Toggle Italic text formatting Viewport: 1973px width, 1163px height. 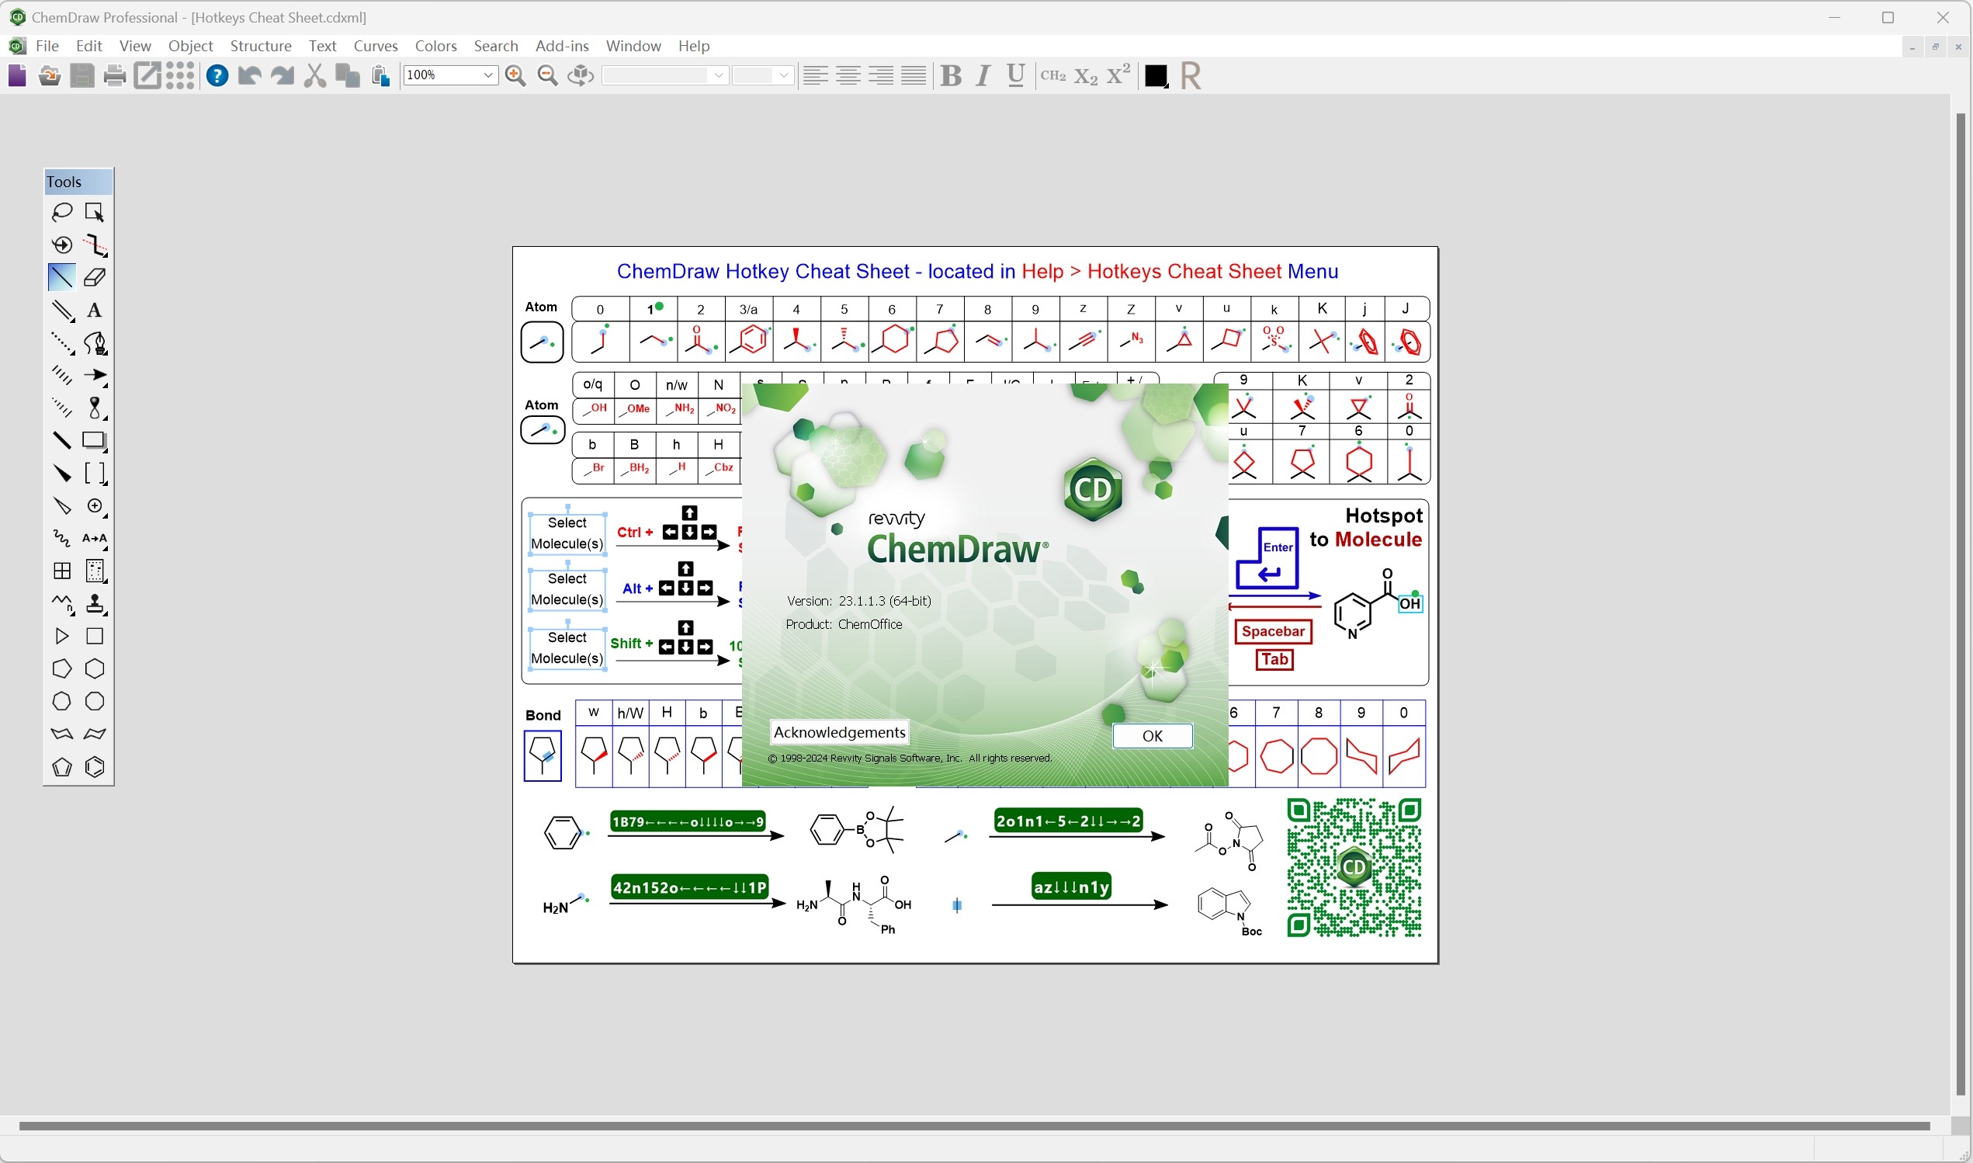click(983, 75)
